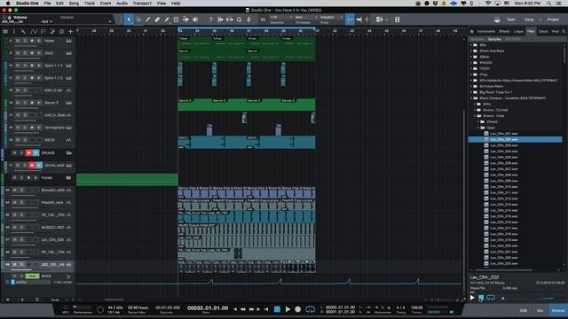Screen dimensions: 568x319
Task: Select the Arrow tool
Action: [129, 19]
